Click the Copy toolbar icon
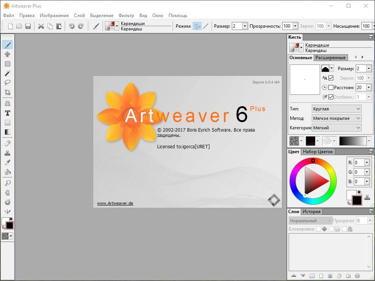 click(x=50, y=26)
